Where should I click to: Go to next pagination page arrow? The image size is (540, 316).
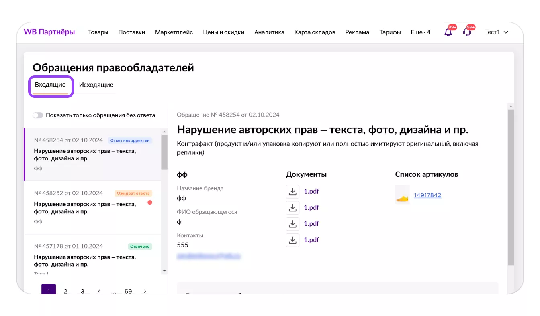(145, 292)
